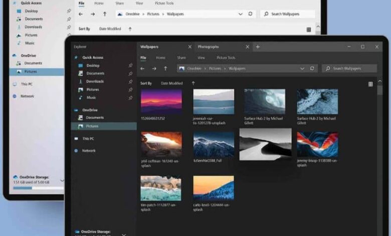Select the ocean wave Surface Hub thumbnail
The height and width of the screenshot is (236, 391).
265,101
